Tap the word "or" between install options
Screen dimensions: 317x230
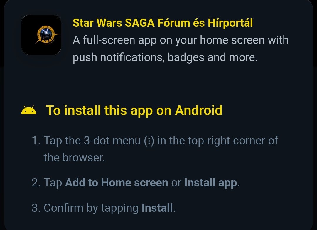(x=176, y=183)
